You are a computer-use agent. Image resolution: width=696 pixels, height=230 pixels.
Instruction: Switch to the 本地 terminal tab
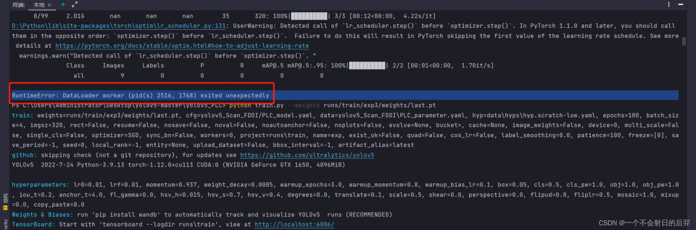39,5
